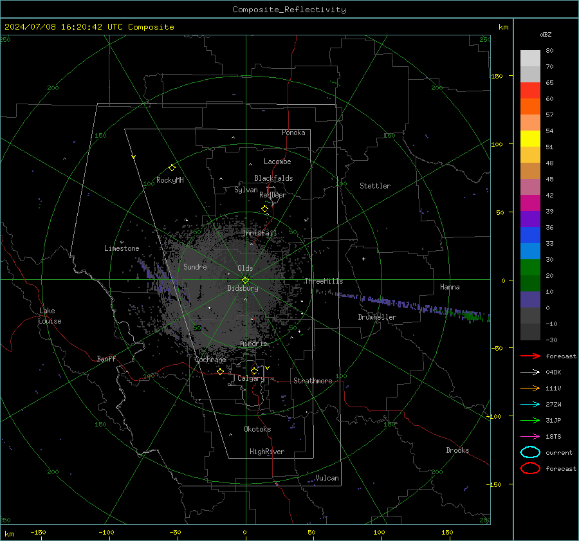
Task: Select the lightest 70-80 dBZ swatch
Action: click(x=530, y=59)
